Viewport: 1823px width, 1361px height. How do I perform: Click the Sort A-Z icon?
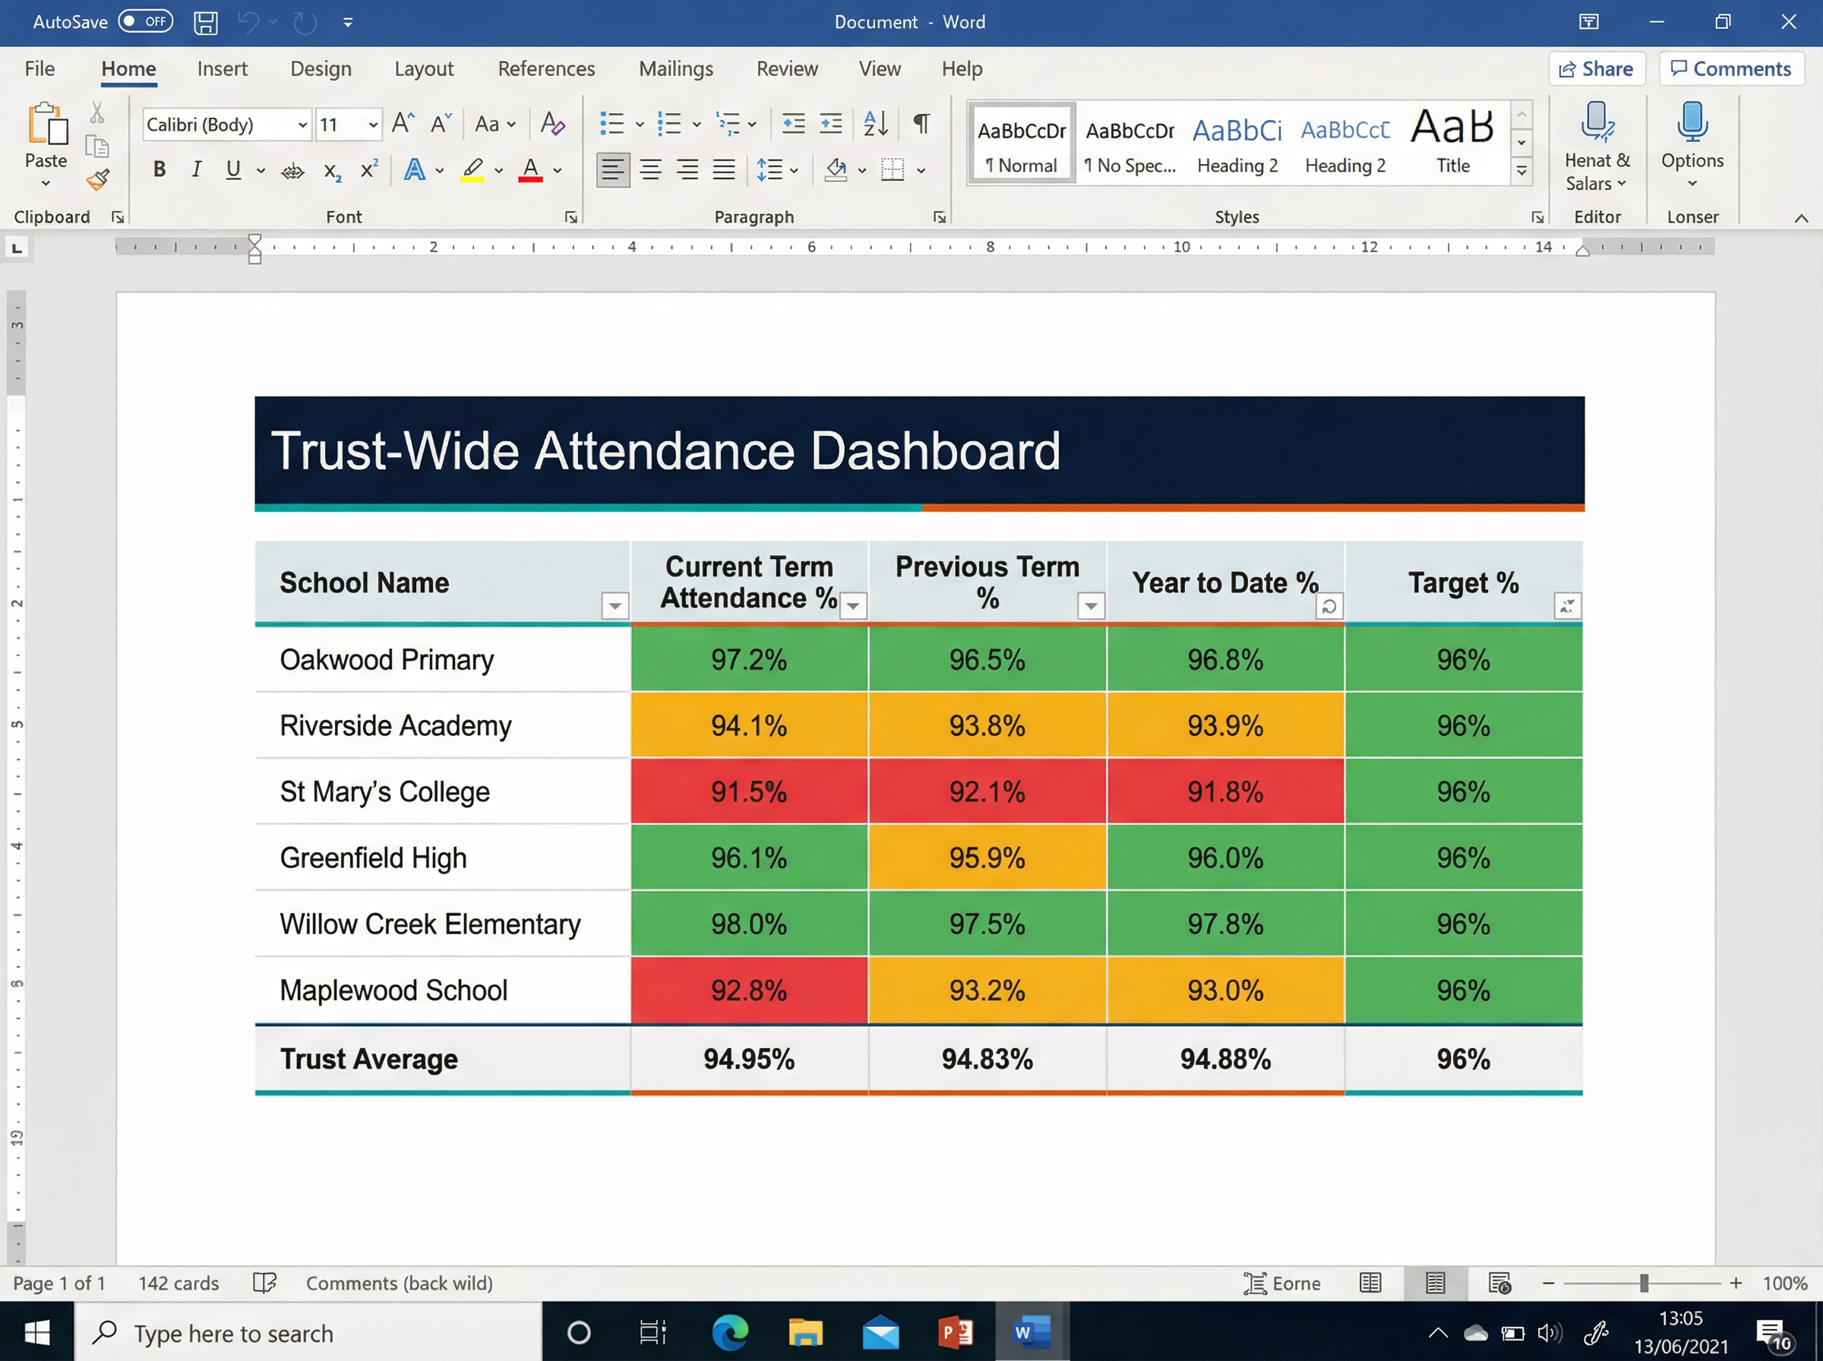[x=875, y=123]
